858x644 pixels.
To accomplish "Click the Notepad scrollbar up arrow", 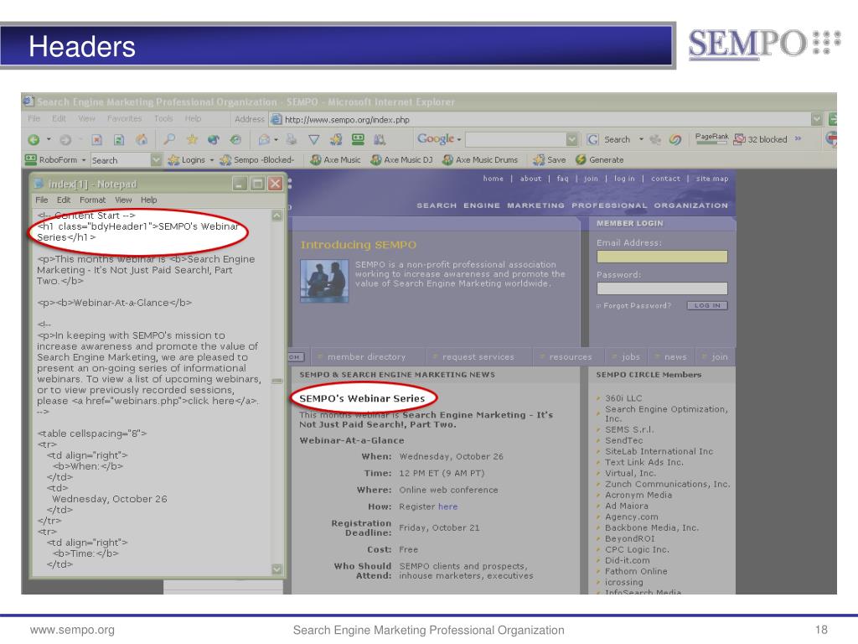I will point(277,216).
